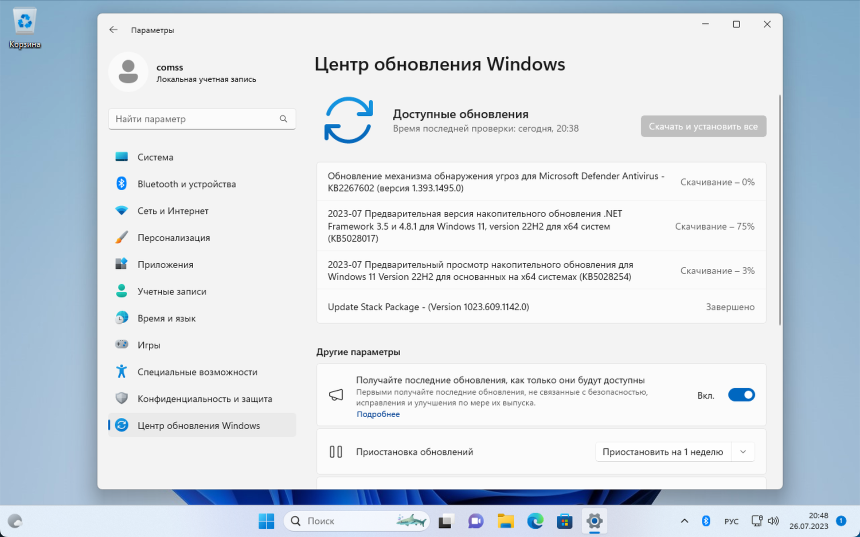Select Персонализация in sidebar
Image resolution: width=860 pixels, height=537 pixels.
202,237
